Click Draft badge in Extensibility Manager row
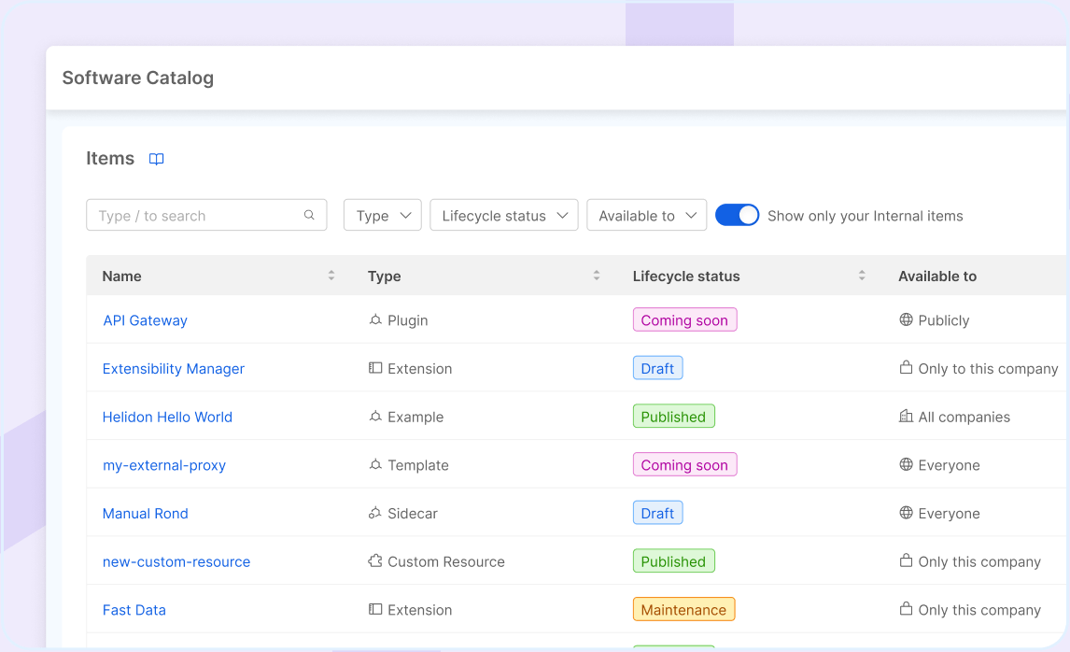Image resolution: width=1070 pixels, height=652 pixels. point(658,369)
